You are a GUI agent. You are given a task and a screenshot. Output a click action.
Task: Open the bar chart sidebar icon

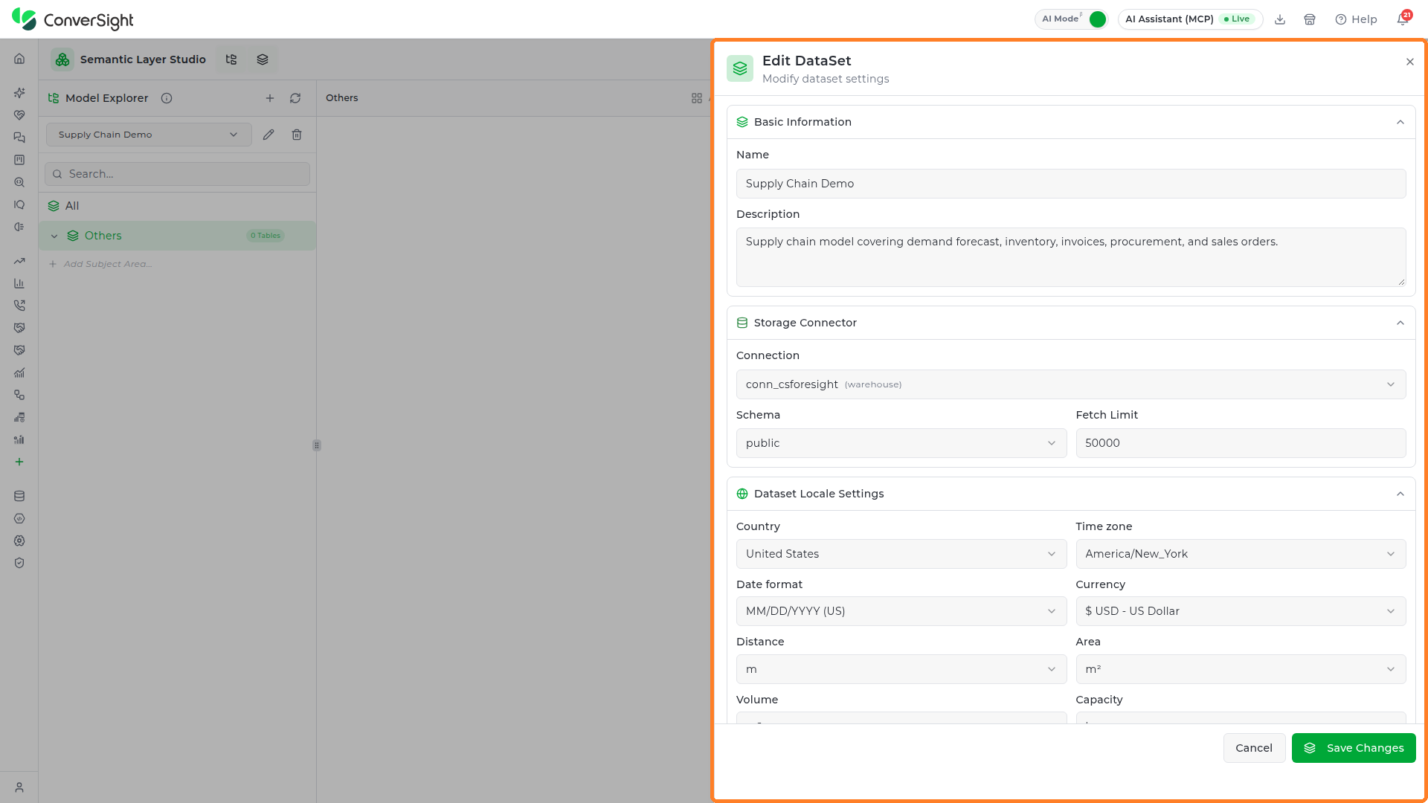[19, 283]
